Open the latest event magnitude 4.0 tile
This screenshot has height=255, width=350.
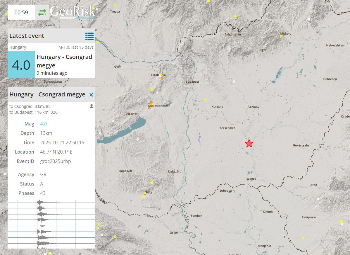click(x=21, y=65)
